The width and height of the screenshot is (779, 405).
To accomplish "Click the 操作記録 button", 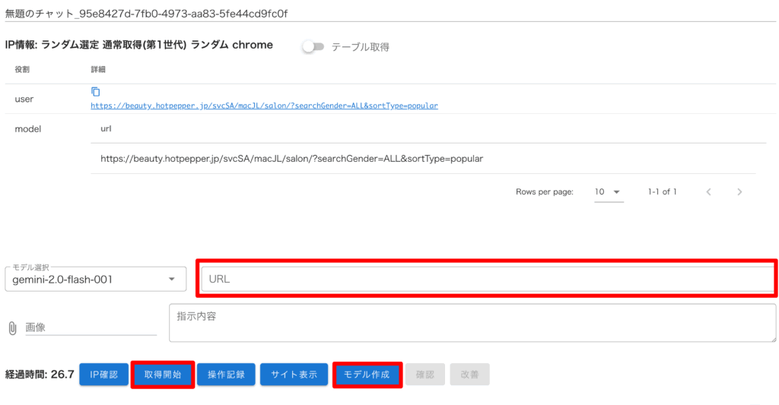I will click(226, 375).
